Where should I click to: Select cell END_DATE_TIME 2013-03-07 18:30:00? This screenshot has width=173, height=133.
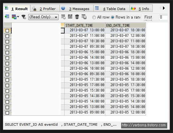126,30
